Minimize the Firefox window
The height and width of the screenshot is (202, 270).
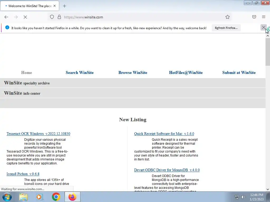coord(248,3)
